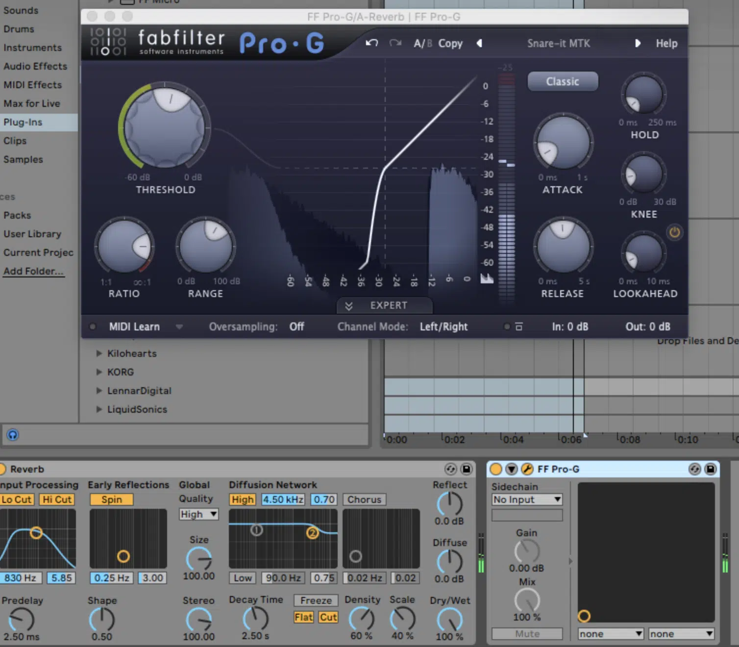Toggle the Low shelf button in Reverb
Screen dimensions: 739x647
(x=243, y=578)
